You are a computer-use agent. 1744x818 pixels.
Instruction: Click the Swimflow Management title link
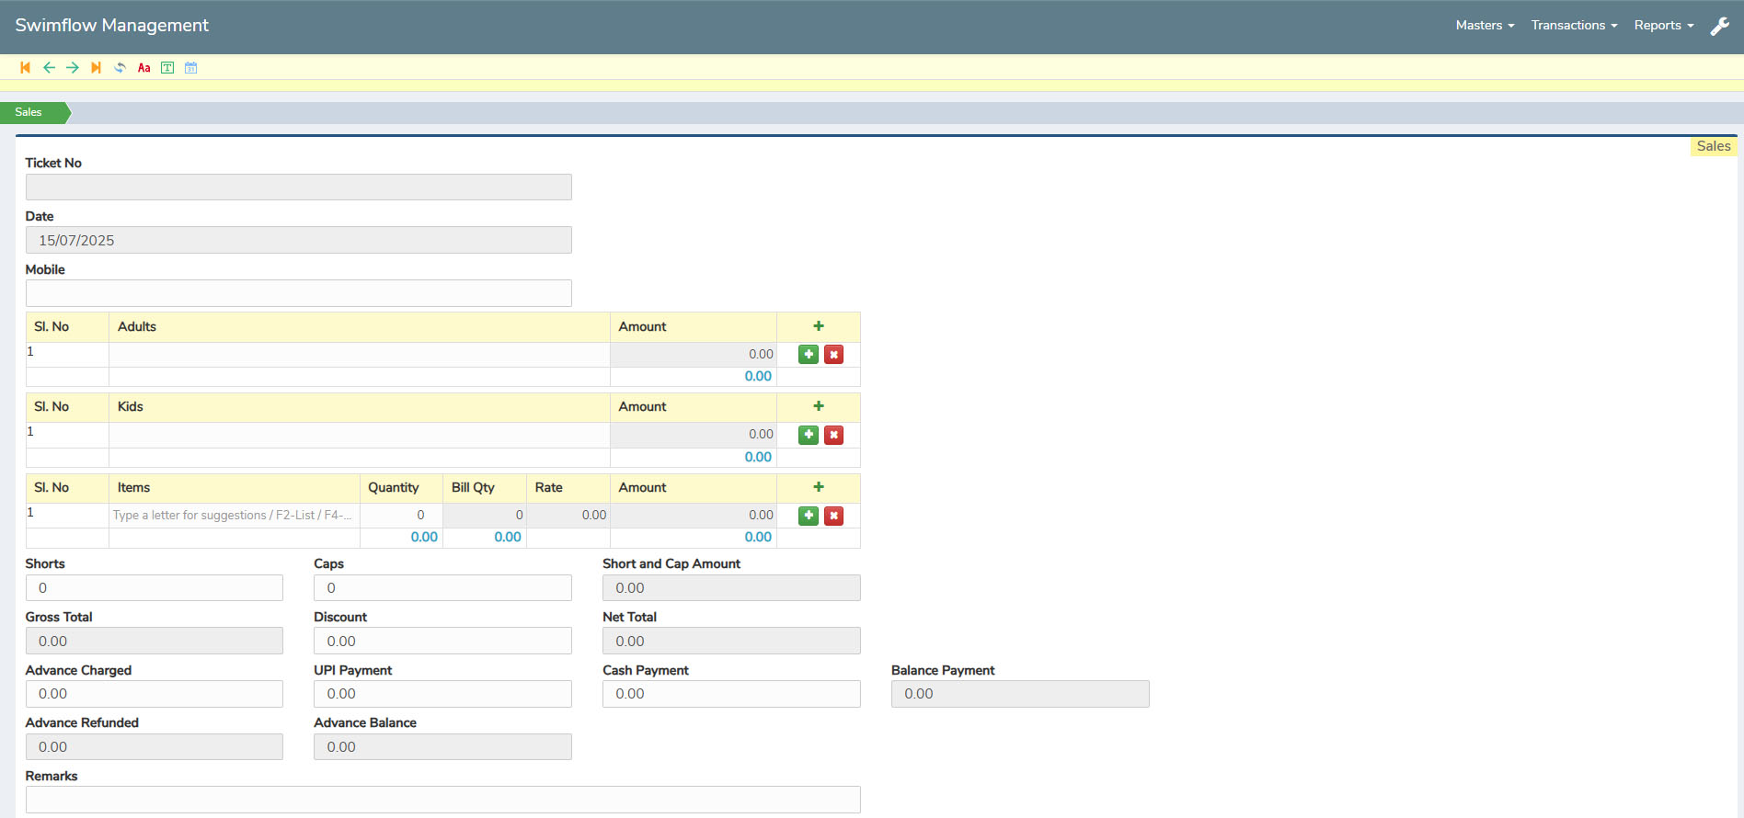111,26
